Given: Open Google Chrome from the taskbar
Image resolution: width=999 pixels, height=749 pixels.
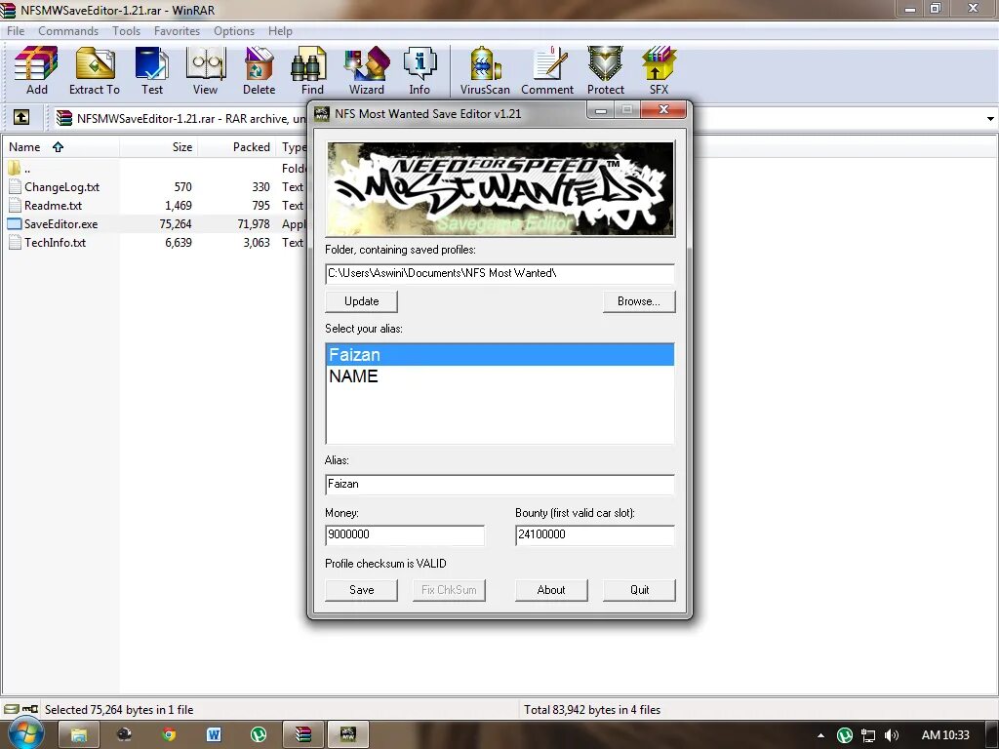Looking at the screenshot, I should click(x=169, y=735).
